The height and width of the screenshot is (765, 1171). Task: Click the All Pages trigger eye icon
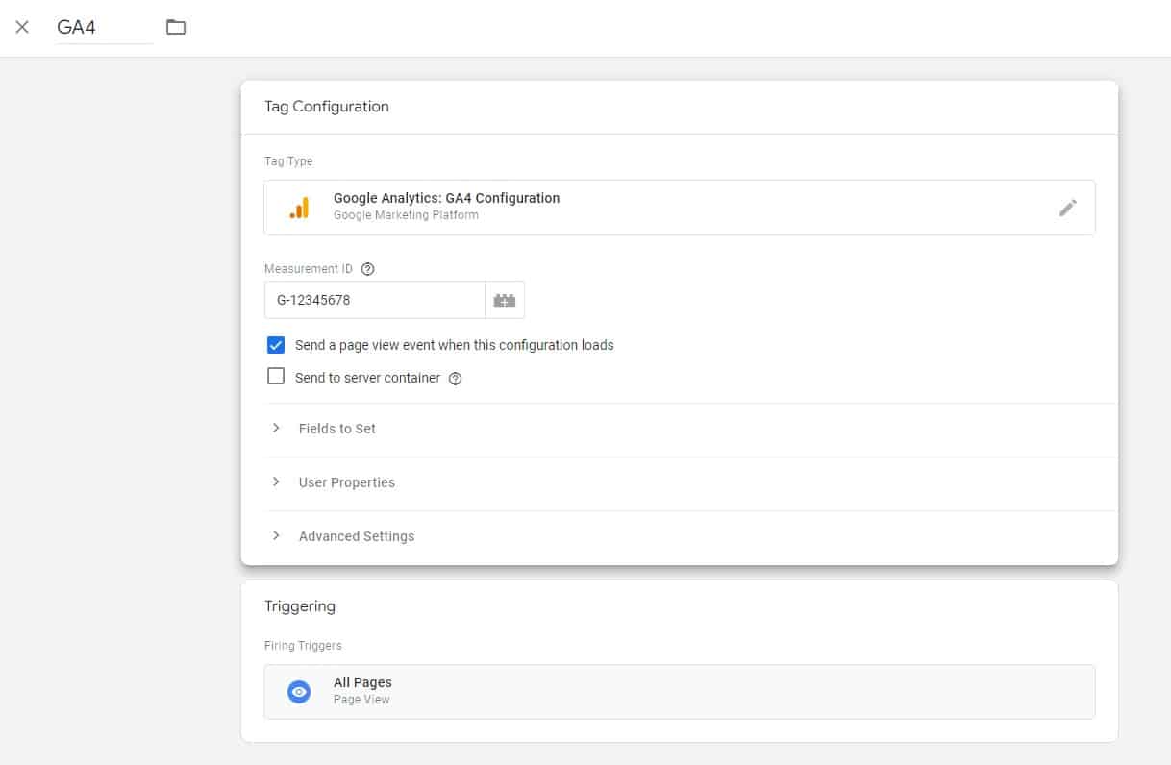[x=300, y=691]
